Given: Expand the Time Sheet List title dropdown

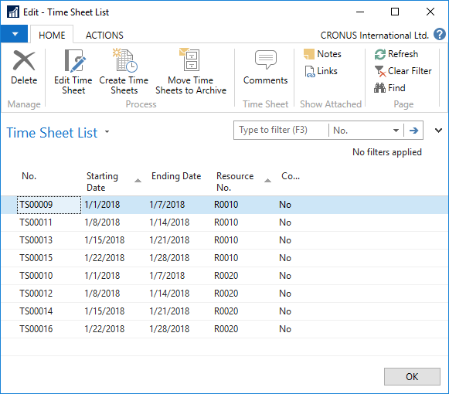Looking at the screenshot, I should click(x=107, y=132).
